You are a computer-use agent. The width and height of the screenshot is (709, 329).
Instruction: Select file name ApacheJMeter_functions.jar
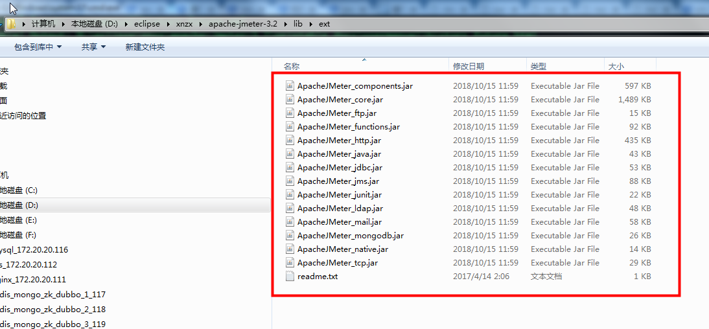point(348,126)
